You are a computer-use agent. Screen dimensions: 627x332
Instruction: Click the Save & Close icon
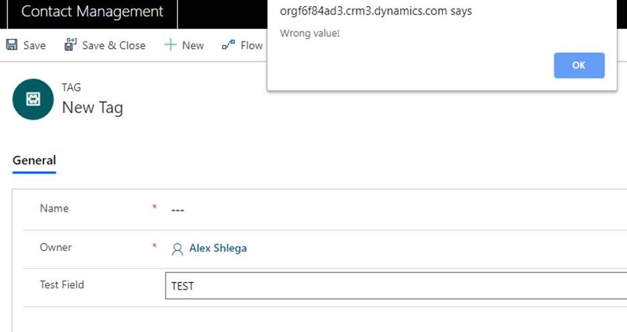pyautogui.click(x=70, y=45)
